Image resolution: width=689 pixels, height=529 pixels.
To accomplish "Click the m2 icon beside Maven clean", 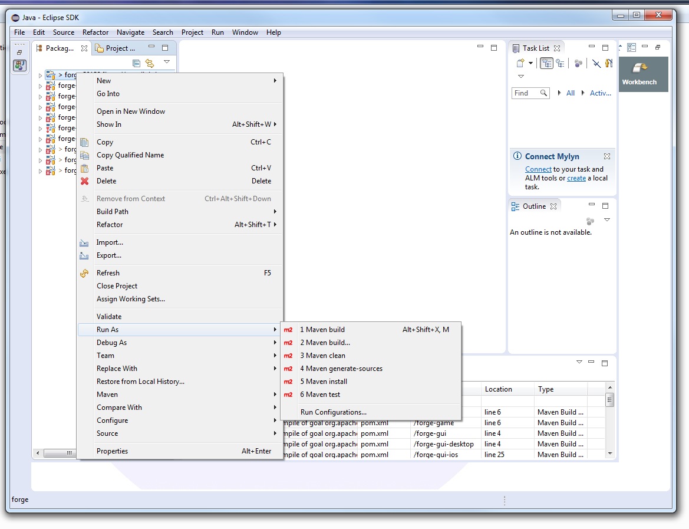I will 288,356.
